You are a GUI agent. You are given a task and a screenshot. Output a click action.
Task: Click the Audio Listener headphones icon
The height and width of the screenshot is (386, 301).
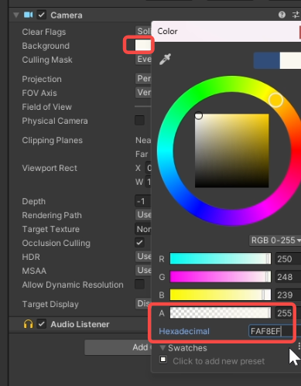click(x=29, y=324)
